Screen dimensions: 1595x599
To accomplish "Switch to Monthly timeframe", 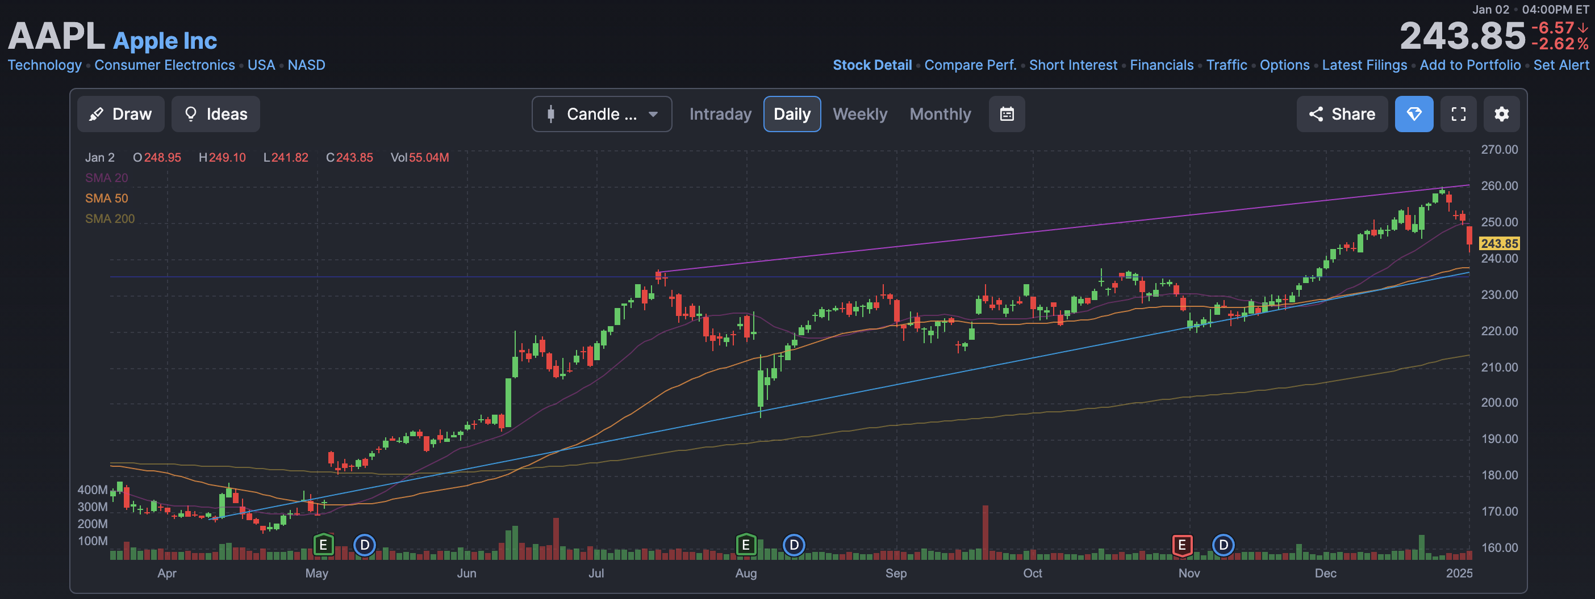I will [x=940, y=114].
